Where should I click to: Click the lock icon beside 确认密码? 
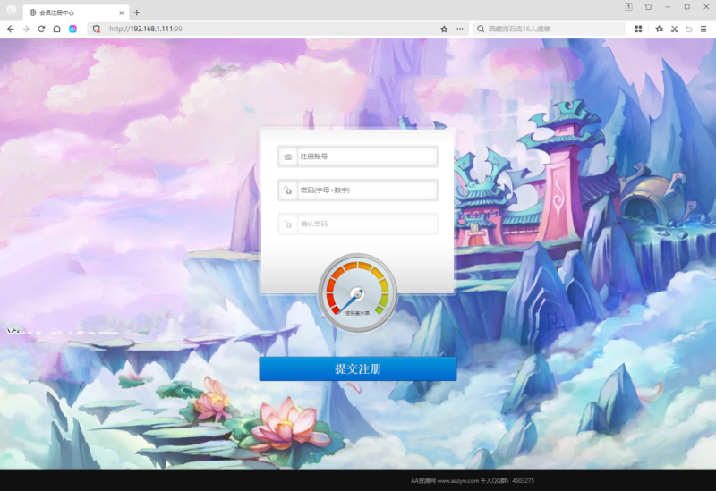pos(287,224)
